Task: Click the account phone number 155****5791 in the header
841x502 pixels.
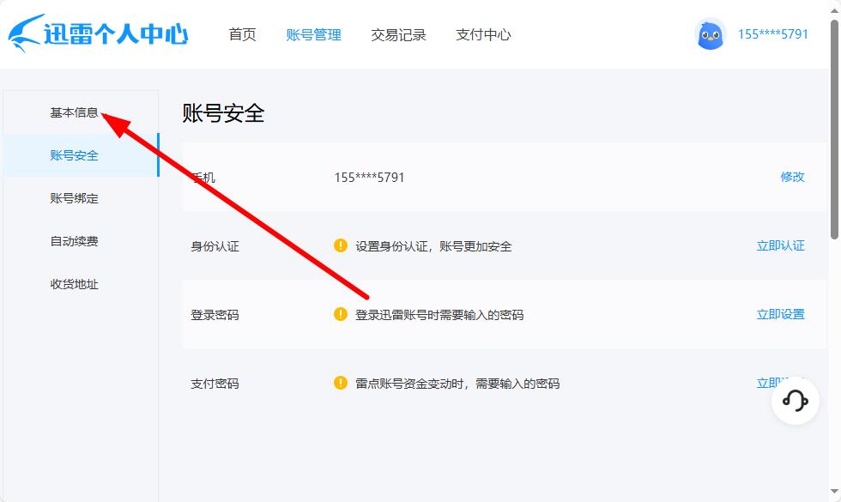Action: click(772, 34)
